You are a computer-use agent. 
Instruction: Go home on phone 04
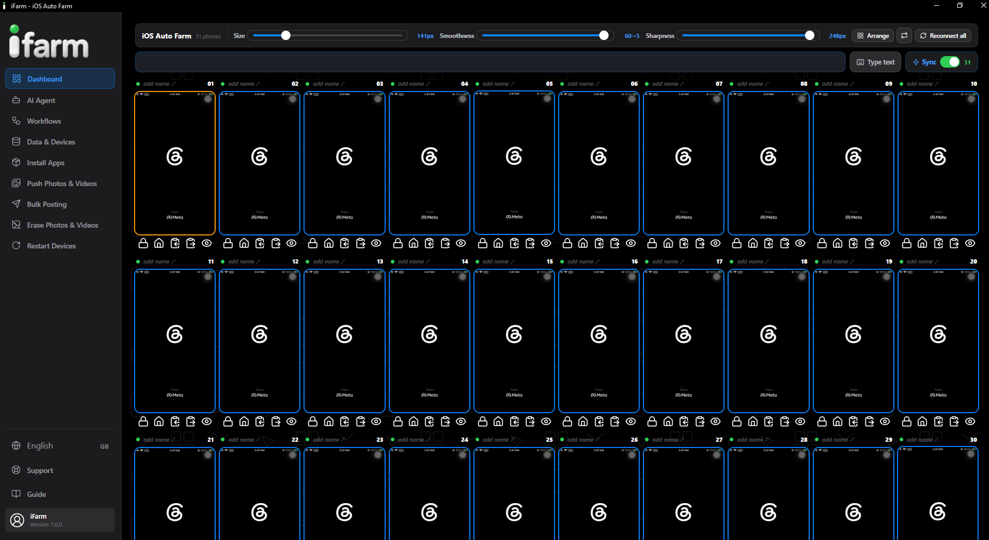click(x=414, y=243)
